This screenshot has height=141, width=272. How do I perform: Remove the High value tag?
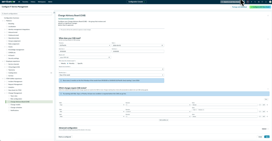click(x=196, y=110)
